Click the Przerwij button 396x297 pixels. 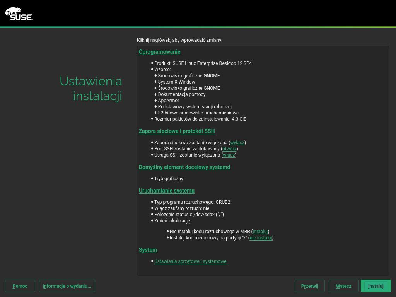point(310,286)
